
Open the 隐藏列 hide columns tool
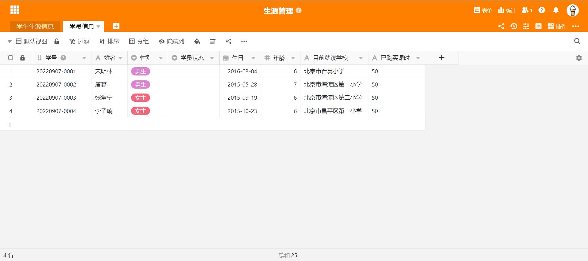(x=171, y=41)
